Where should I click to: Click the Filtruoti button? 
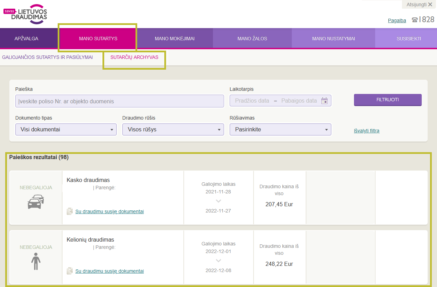pos(388,100)
